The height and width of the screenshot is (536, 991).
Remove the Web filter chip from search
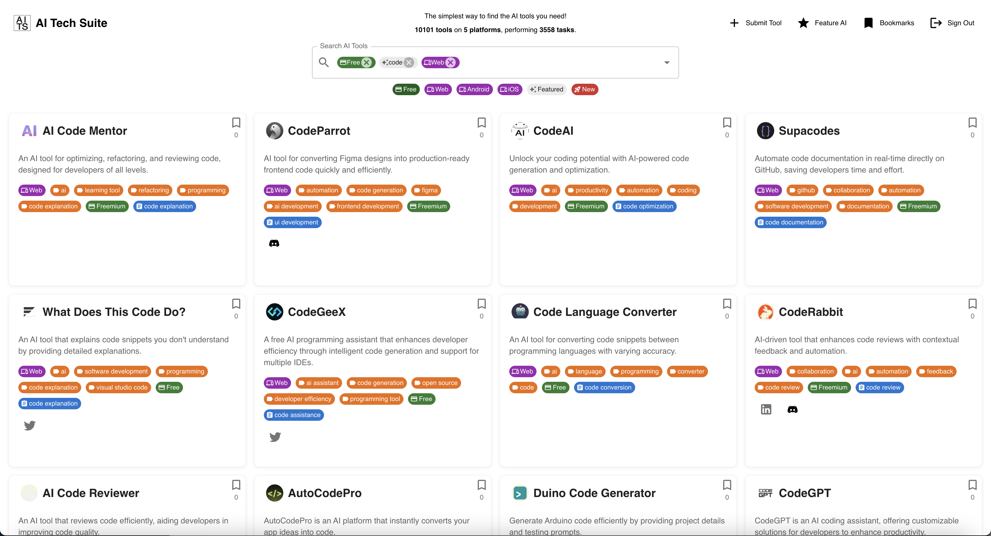[x=450, y=62]
